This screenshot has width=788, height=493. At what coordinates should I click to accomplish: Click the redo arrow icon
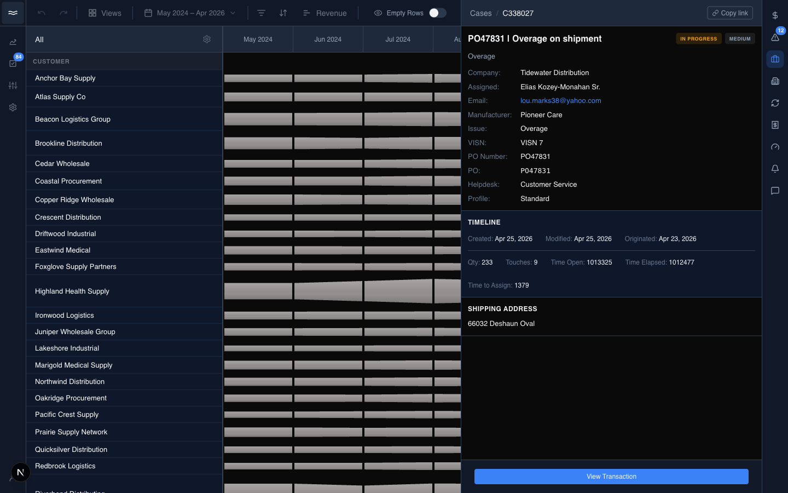coord(63,13)
